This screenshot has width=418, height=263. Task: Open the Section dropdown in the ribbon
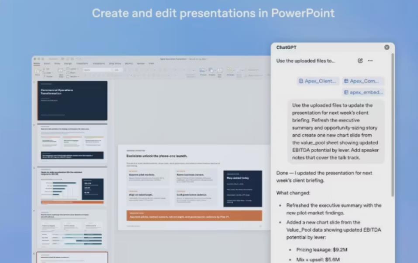click(73, 76)
